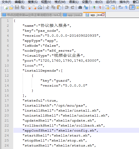Click the "rollbackShell" rollback.sh line

pos(64,126)
